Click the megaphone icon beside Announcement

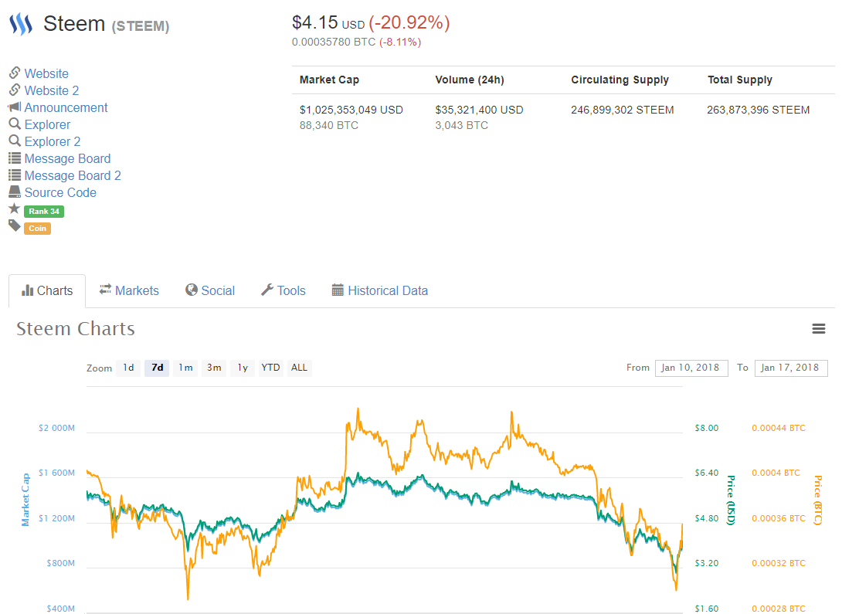15,107
